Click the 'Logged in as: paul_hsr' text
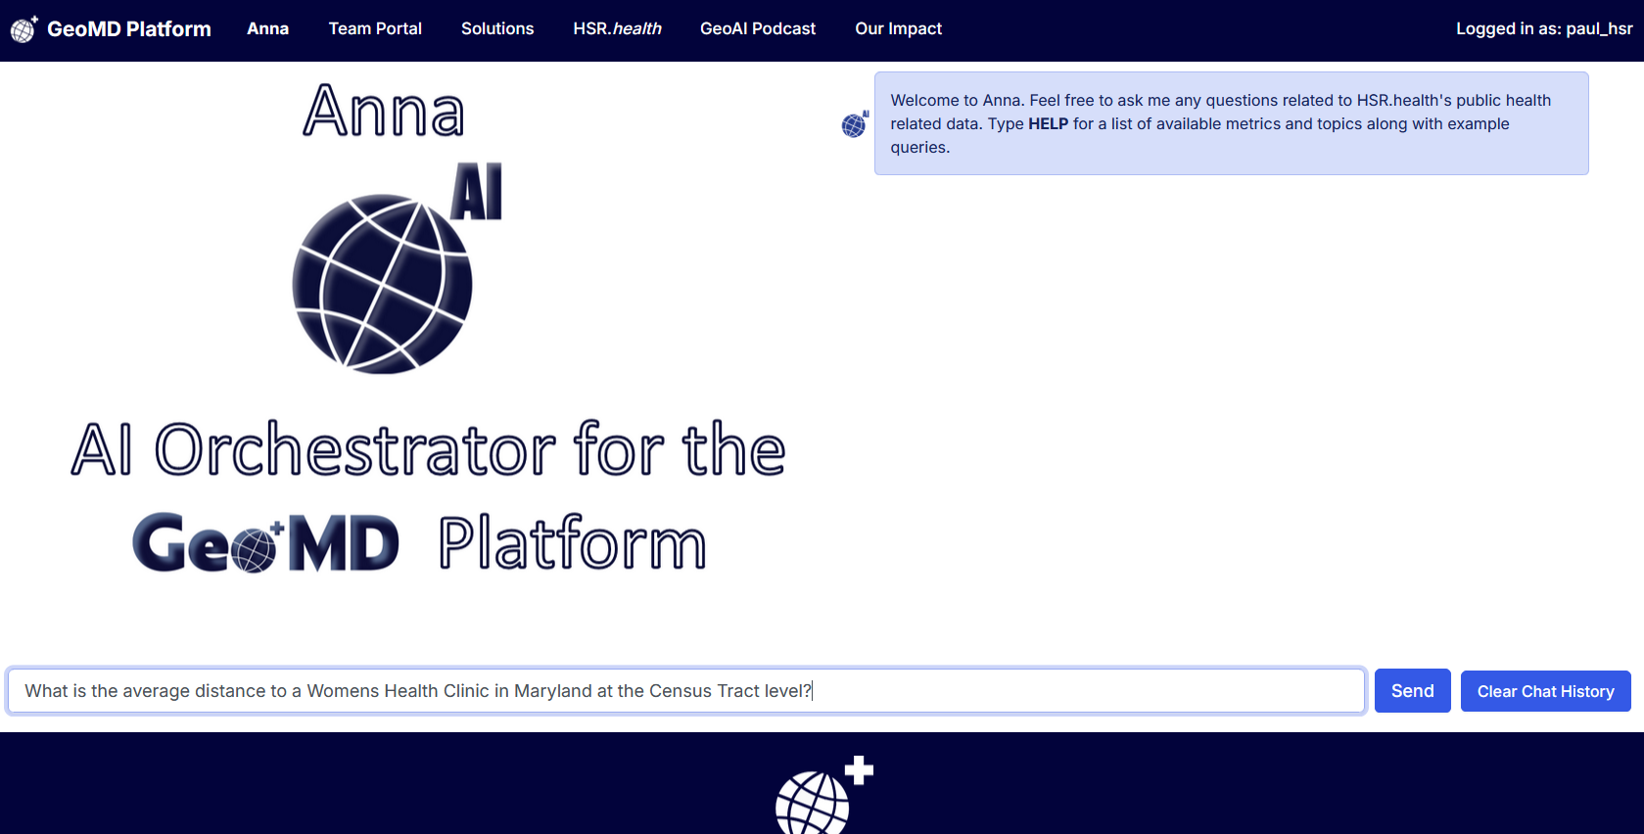Image resolution: width=1644 pixels, height=834 pixels. (x=1544, y=29)
